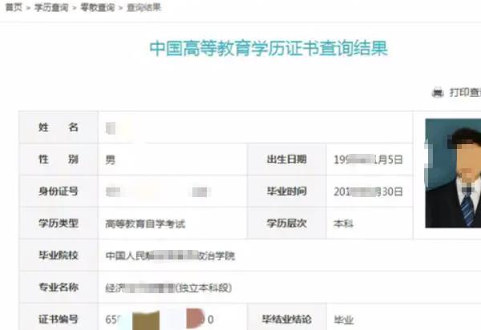Click the printer icon
The height and width of the screenshot is (330, 481).
[x=438, y=92]
